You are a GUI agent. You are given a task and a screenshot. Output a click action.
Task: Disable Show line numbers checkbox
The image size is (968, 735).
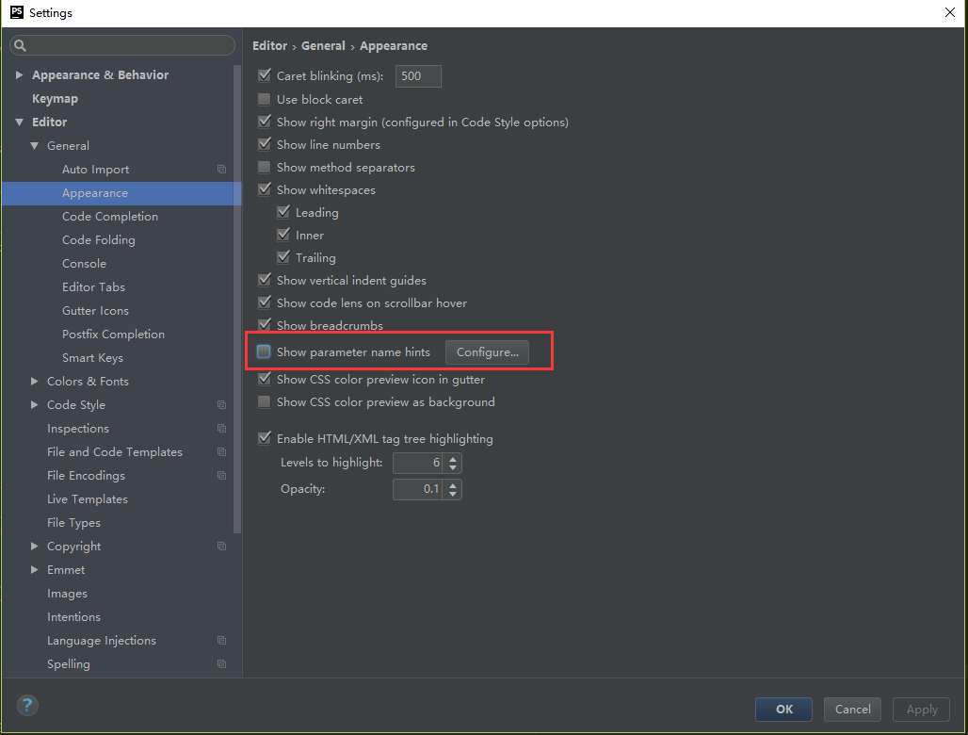pos(265,145)
